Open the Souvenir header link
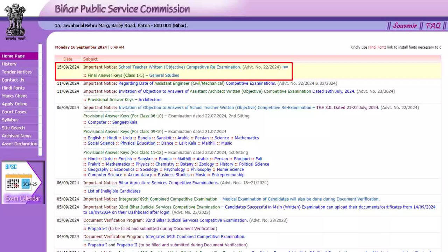The height and width of the screenshot is (252, 448). (x=405, y=26)
